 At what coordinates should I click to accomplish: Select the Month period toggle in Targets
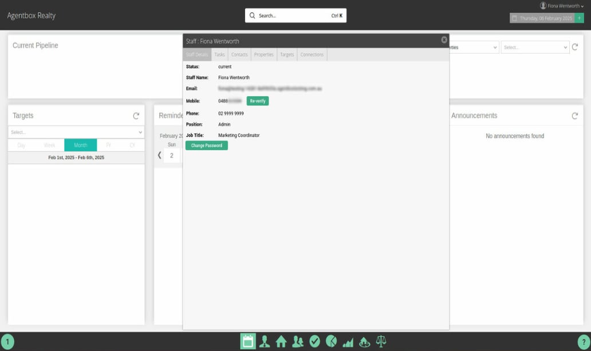click(80, 145)
